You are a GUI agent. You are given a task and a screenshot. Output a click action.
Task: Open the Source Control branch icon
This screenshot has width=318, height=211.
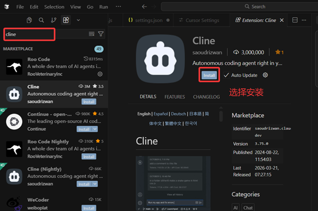[53, 20]
